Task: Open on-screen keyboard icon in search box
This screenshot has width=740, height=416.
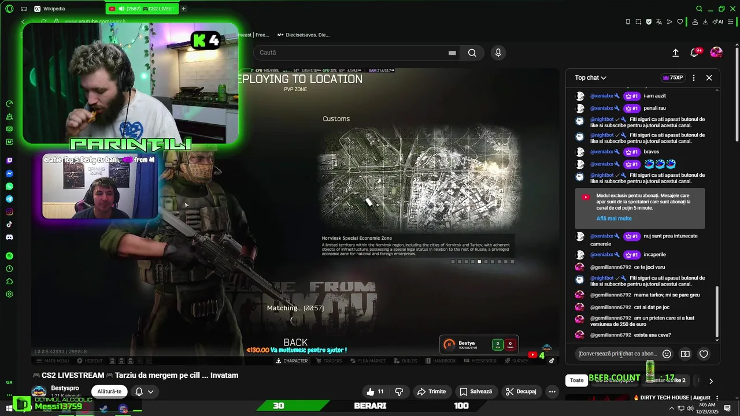Action: coord(452,53)
